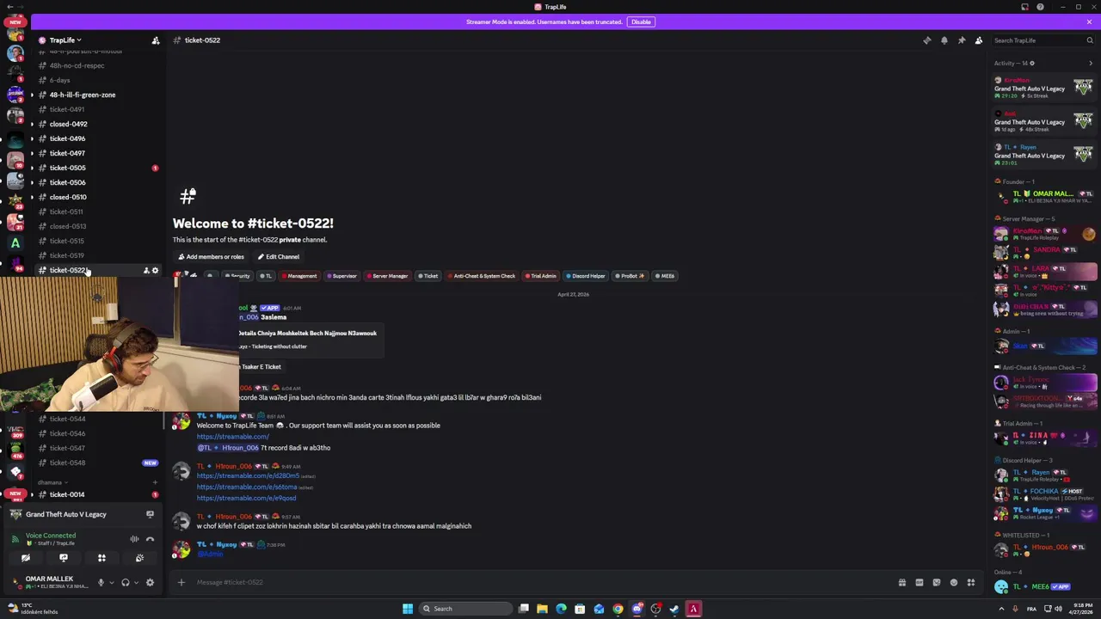Disconnect from voice call icon
The width and height of the screenshot is (1101, 619).
150,539
